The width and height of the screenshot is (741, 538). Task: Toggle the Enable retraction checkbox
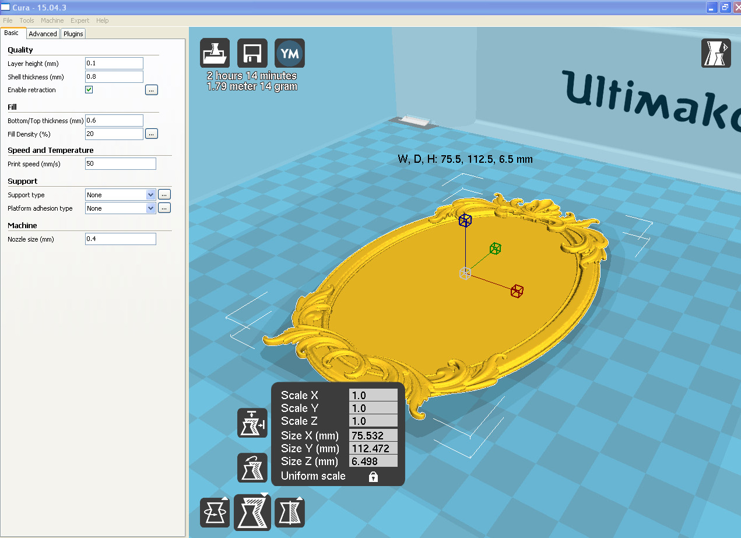[89, 90]
